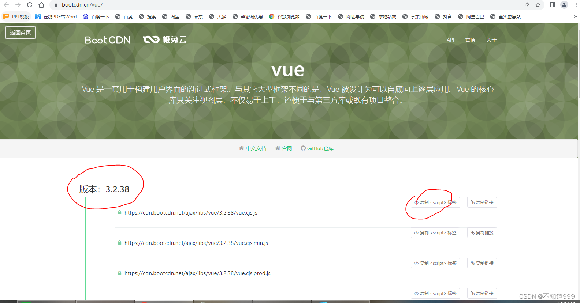Click the lock icon beside vue.cjs.js

[x=119, y=212]
